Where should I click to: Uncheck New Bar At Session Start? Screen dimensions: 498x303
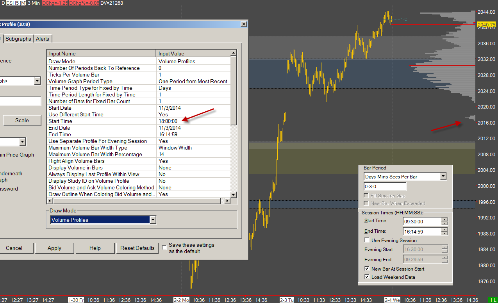367,269
